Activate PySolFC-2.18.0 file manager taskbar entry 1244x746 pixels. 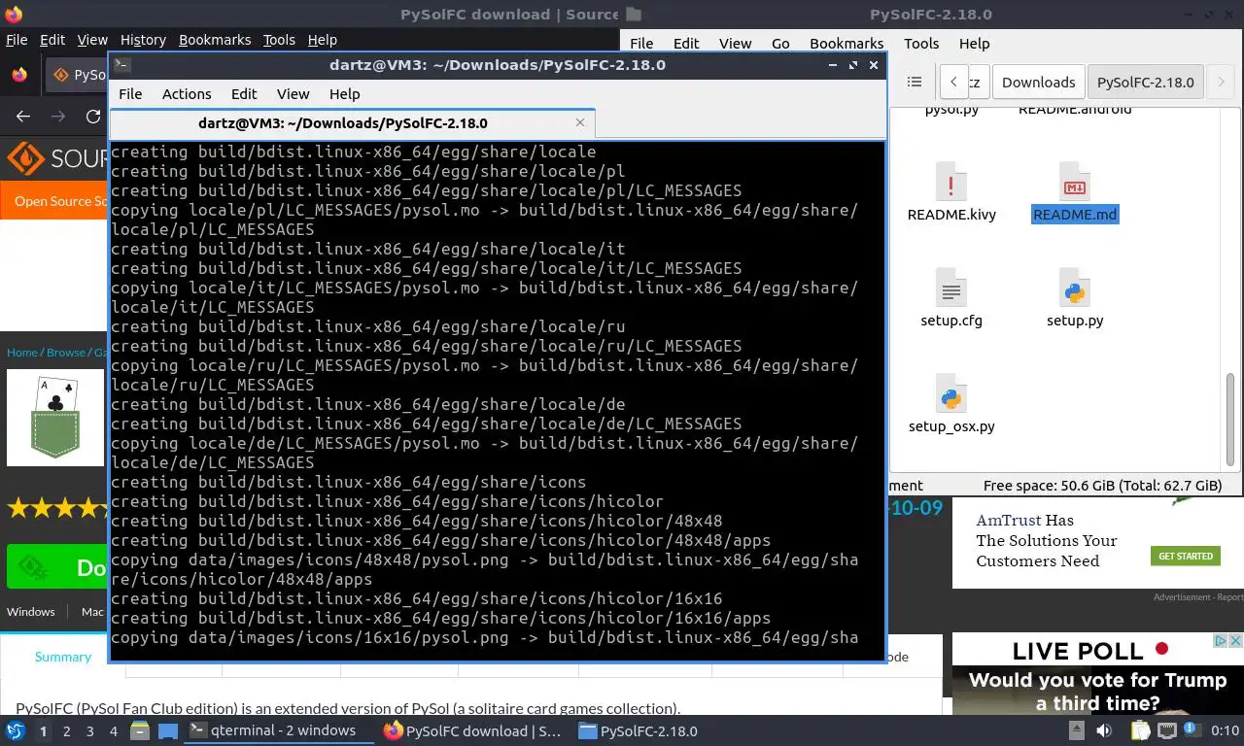click(x=667, y=730)
